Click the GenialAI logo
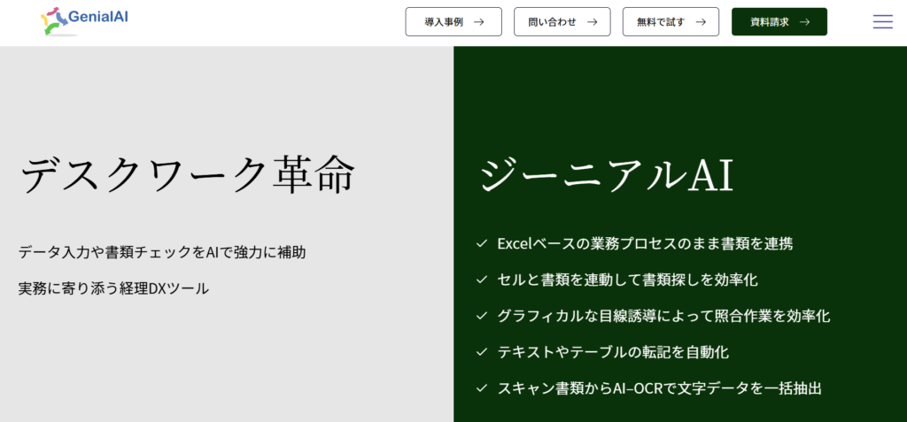This screenshot has height=422, width=907. [x=84, y=21]
